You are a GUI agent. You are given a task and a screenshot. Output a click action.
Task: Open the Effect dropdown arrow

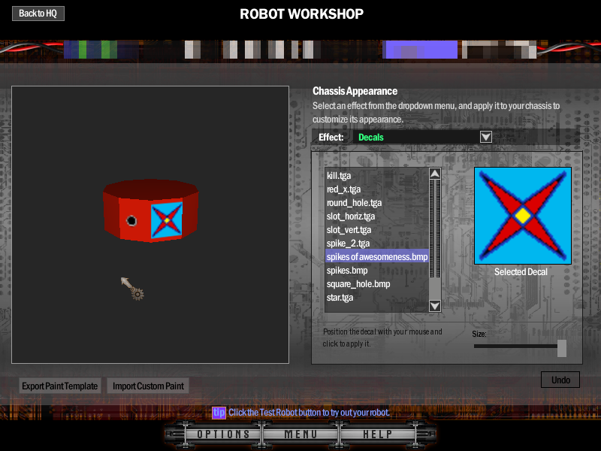(485, 137)
